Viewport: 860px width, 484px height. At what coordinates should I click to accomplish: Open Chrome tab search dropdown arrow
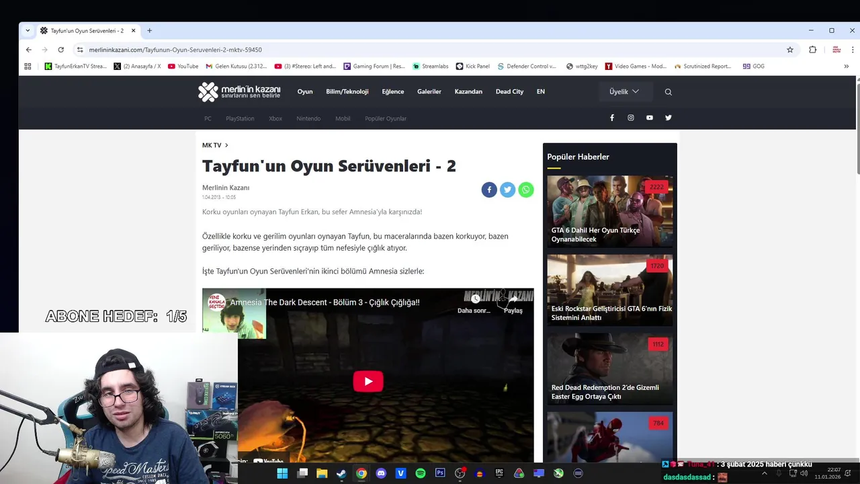[x=28, y=31]
